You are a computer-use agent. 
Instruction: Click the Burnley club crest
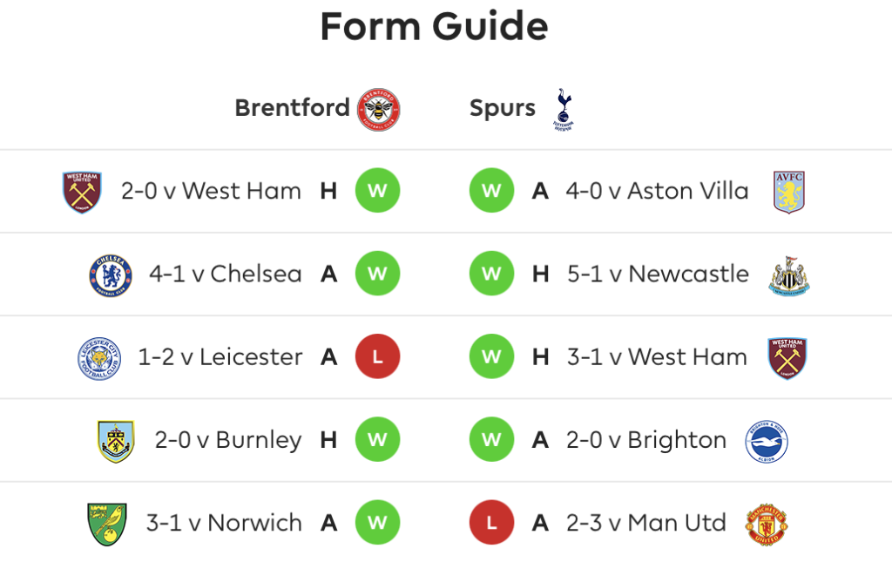[116, 442]
